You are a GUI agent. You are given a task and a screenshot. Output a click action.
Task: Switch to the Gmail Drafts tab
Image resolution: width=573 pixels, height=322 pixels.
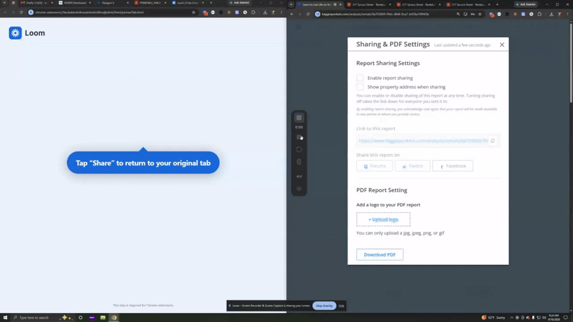coord(36,3)
